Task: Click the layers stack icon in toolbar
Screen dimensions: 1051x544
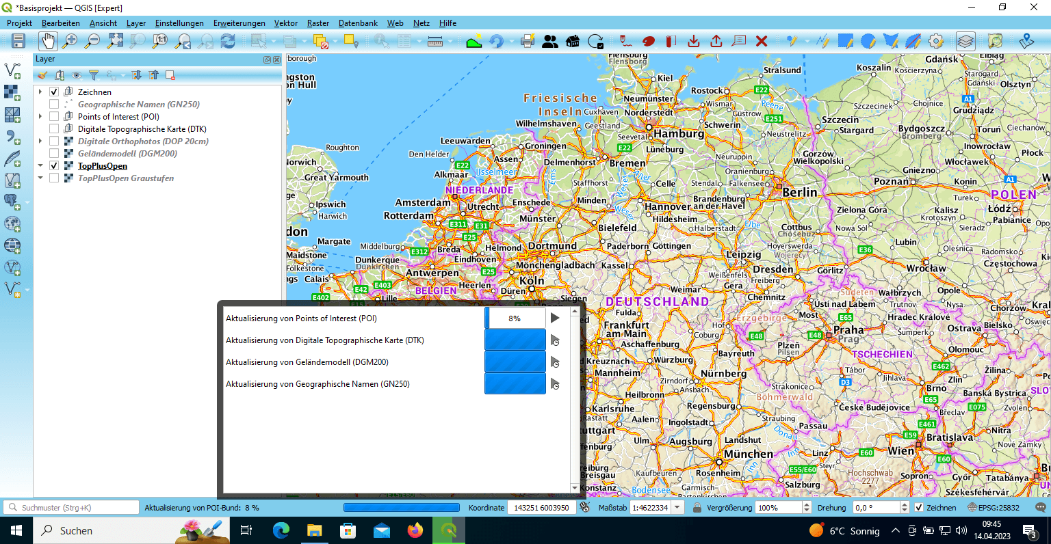Action: click(x=965, y=41)
